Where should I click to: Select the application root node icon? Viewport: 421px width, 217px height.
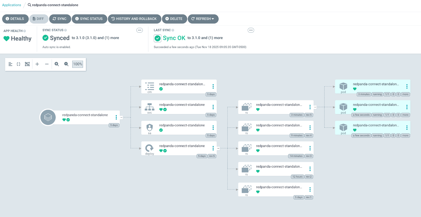[x=48, y=117]
